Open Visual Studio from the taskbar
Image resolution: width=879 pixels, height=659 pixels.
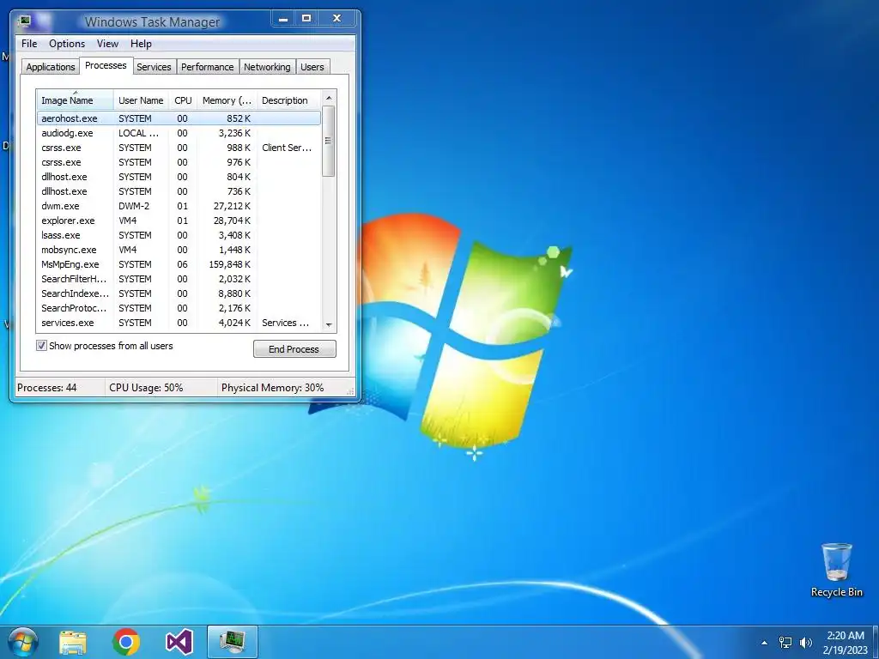point(179,642)
